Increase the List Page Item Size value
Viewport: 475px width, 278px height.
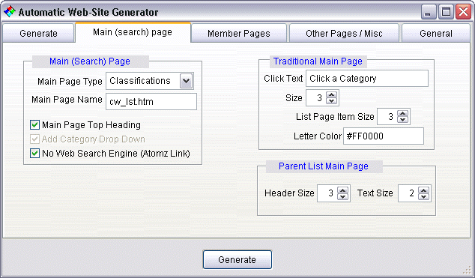click(x=403, y=114)
